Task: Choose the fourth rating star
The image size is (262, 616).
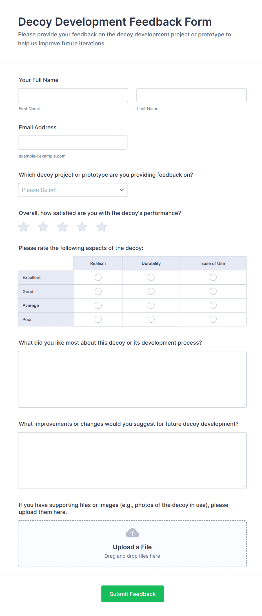Action: [82, 227]
